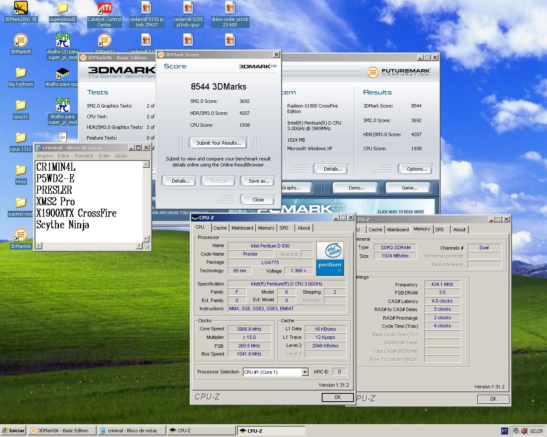
Task: Open the ninja folder on desktop
Action: pos(21,174)
